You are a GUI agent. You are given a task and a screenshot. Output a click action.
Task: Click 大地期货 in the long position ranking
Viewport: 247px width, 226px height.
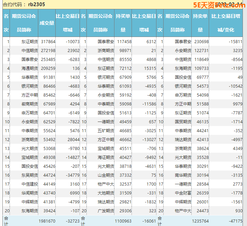click(x=106, y=193)
